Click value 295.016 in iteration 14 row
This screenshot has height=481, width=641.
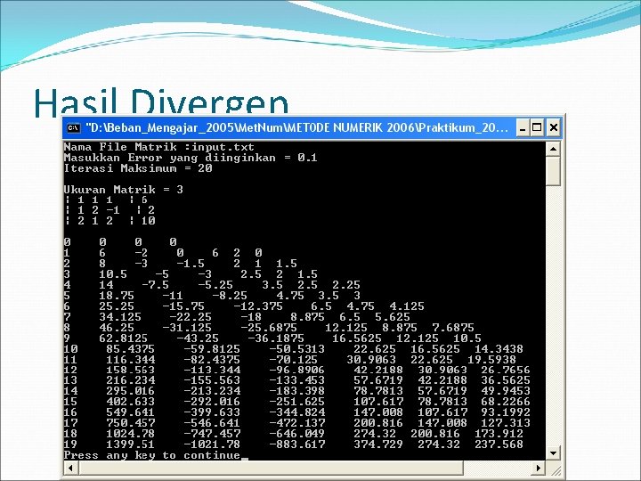click(130, 391)
